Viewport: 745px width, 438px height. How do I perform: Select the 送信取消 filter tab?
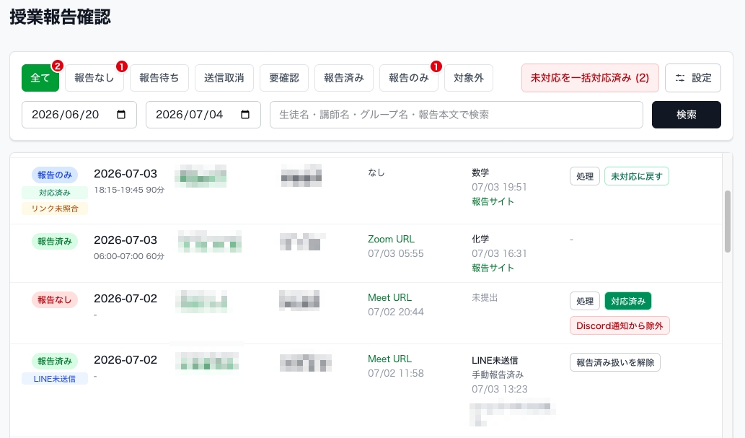point(224,78)
